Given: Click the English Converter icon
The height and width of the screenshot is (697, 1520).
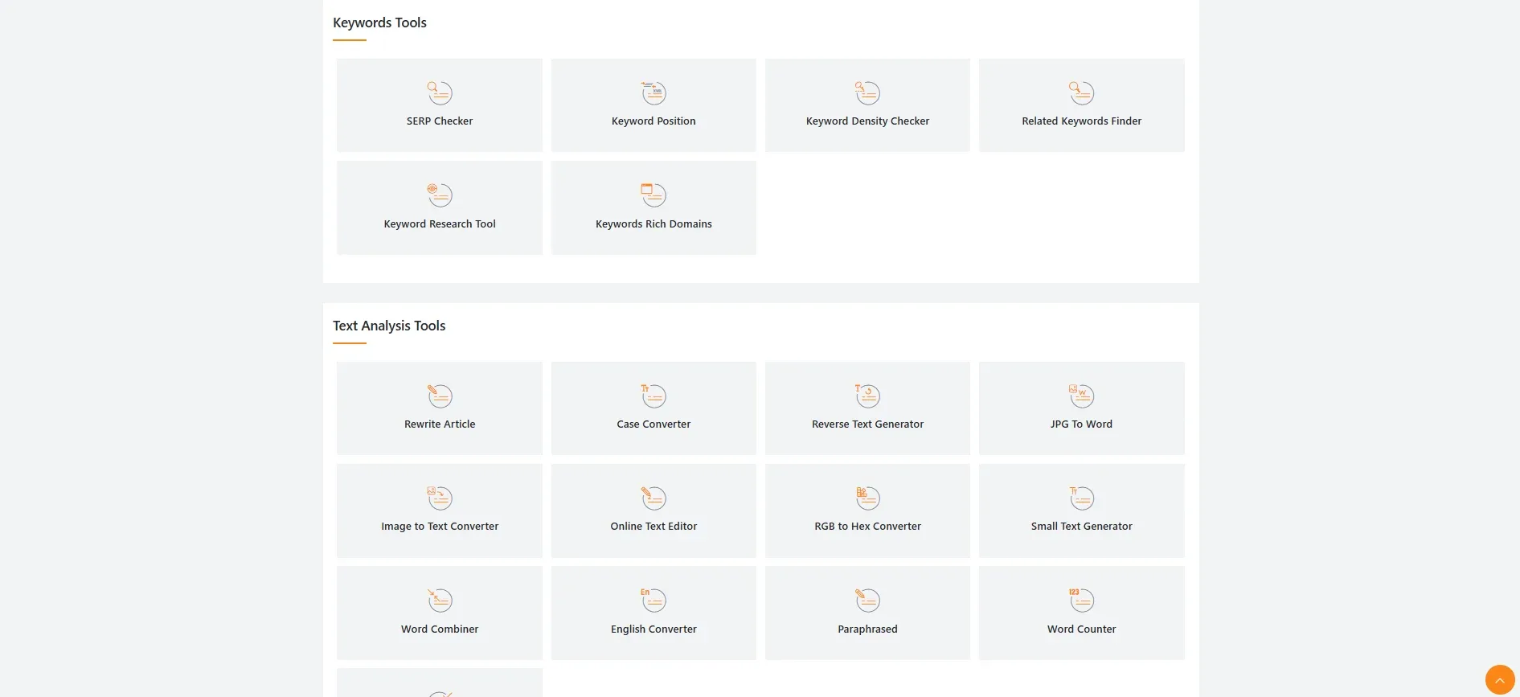Looking at the screenshot, I should click(653, 600).
